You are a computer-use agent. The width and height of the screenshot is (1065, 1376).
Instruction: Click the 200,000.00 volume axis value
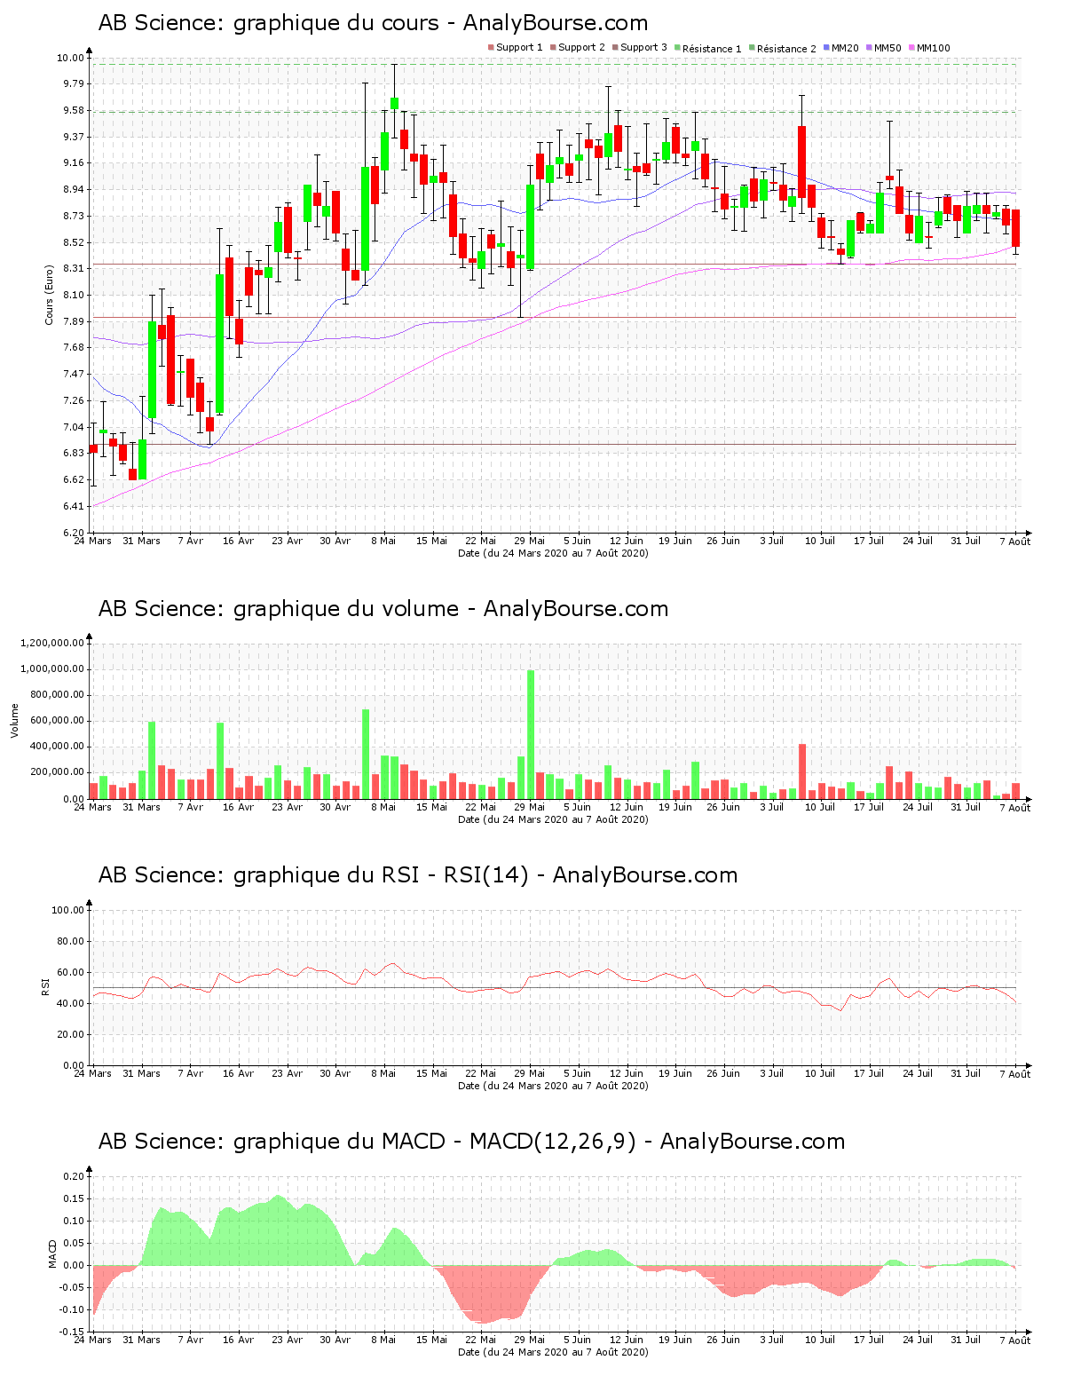point(56,772)
